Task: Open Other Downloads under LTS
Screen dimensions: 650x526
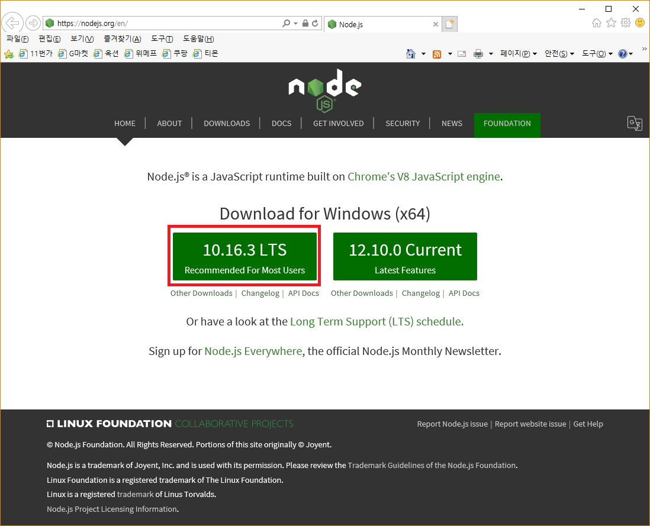Action: click(201, 293)
